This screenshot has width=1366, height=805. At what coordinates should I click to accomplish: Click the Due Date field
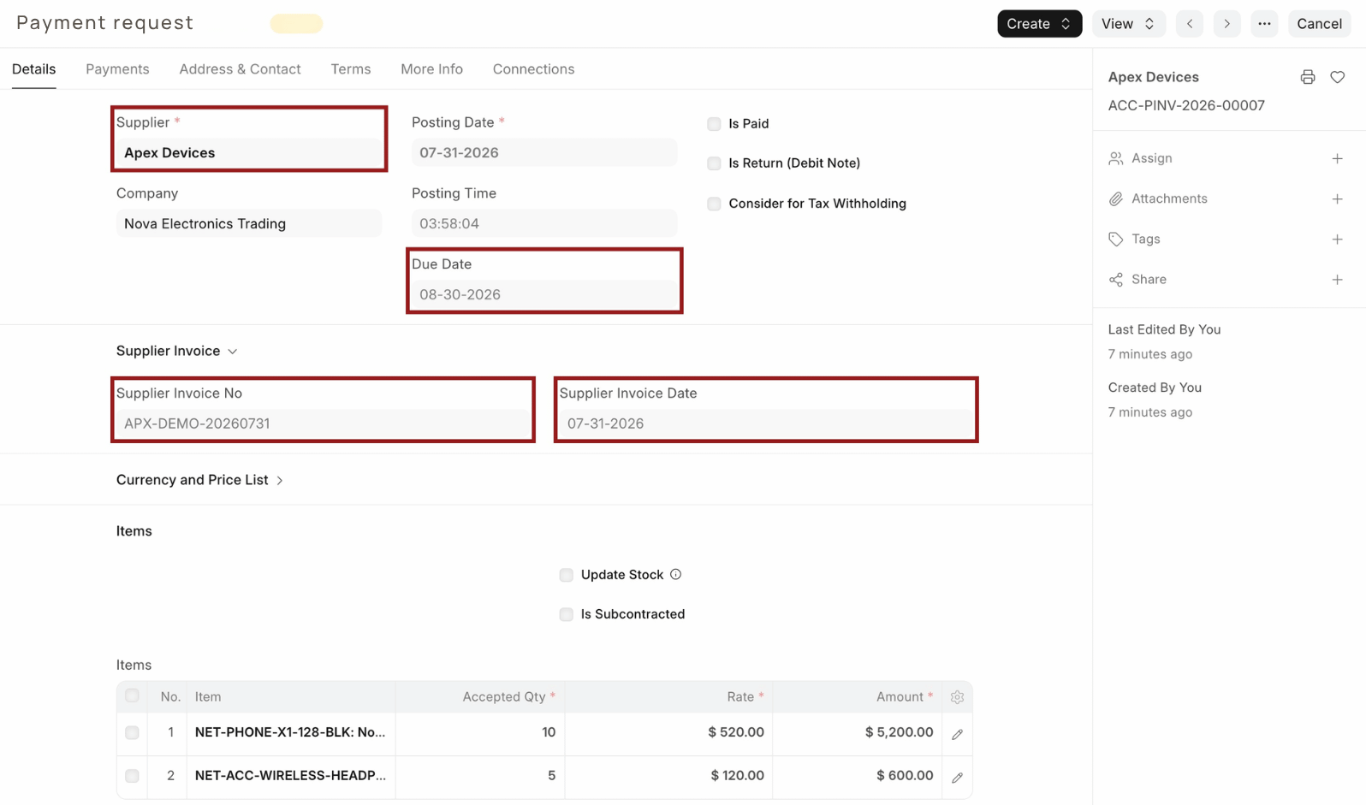[x=544, y=295]
